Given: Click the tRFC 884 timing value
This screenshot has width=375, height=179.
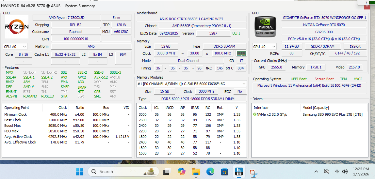Looking at the screenshot, I should pos(241,68).
